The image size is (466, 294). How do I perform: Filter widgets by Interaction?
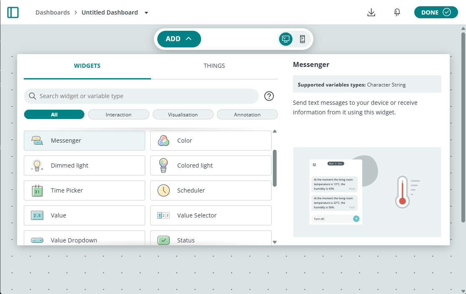[x=118, y=114]
